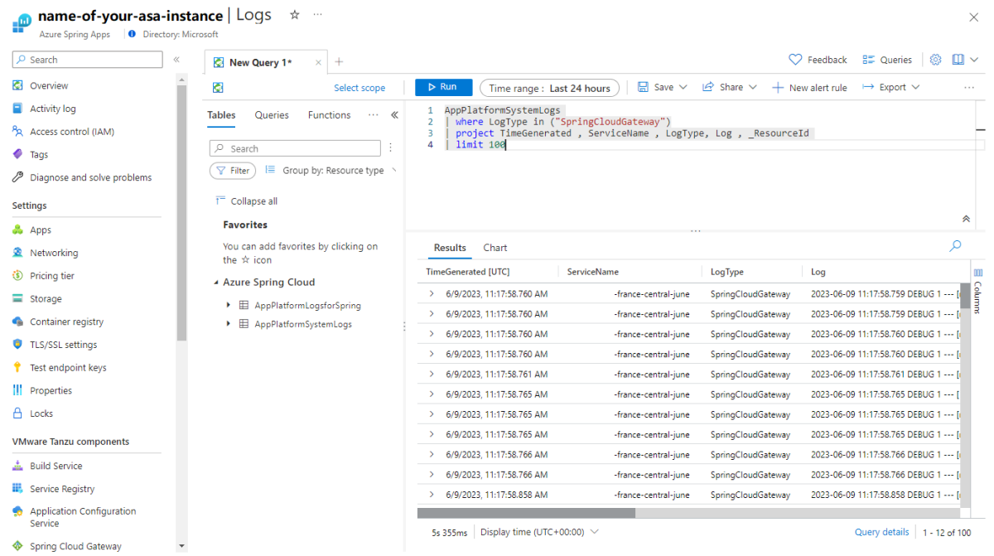Open the Queries button in top bar
994x556 pixels.
point(887,60)
